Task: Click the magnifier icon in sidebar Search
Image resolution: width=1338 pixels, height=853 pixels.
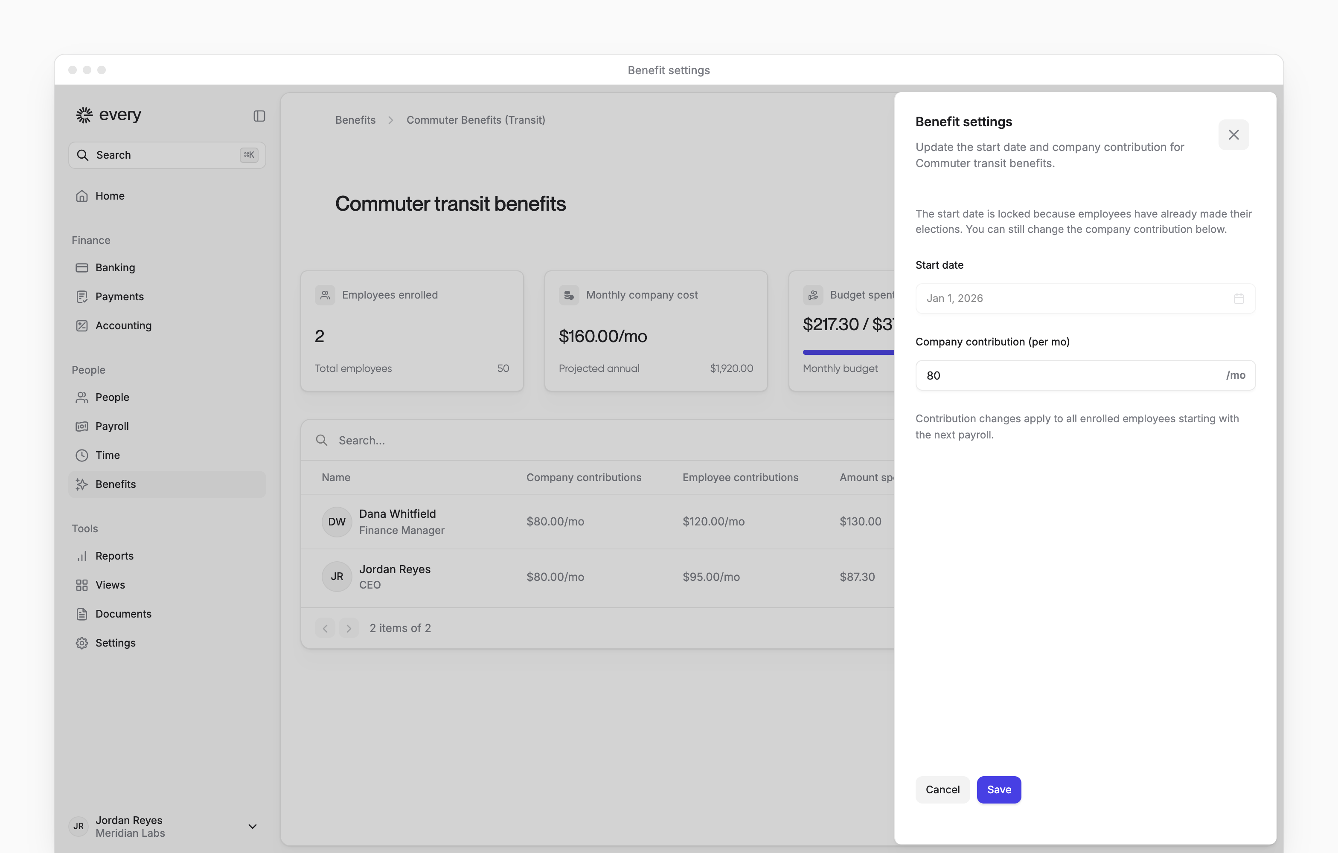Action: [x=83, y=155]
